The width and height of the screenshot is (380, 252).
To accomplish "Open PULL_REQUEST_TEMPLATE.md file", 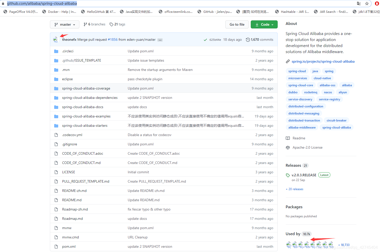I will click(86, 181).
